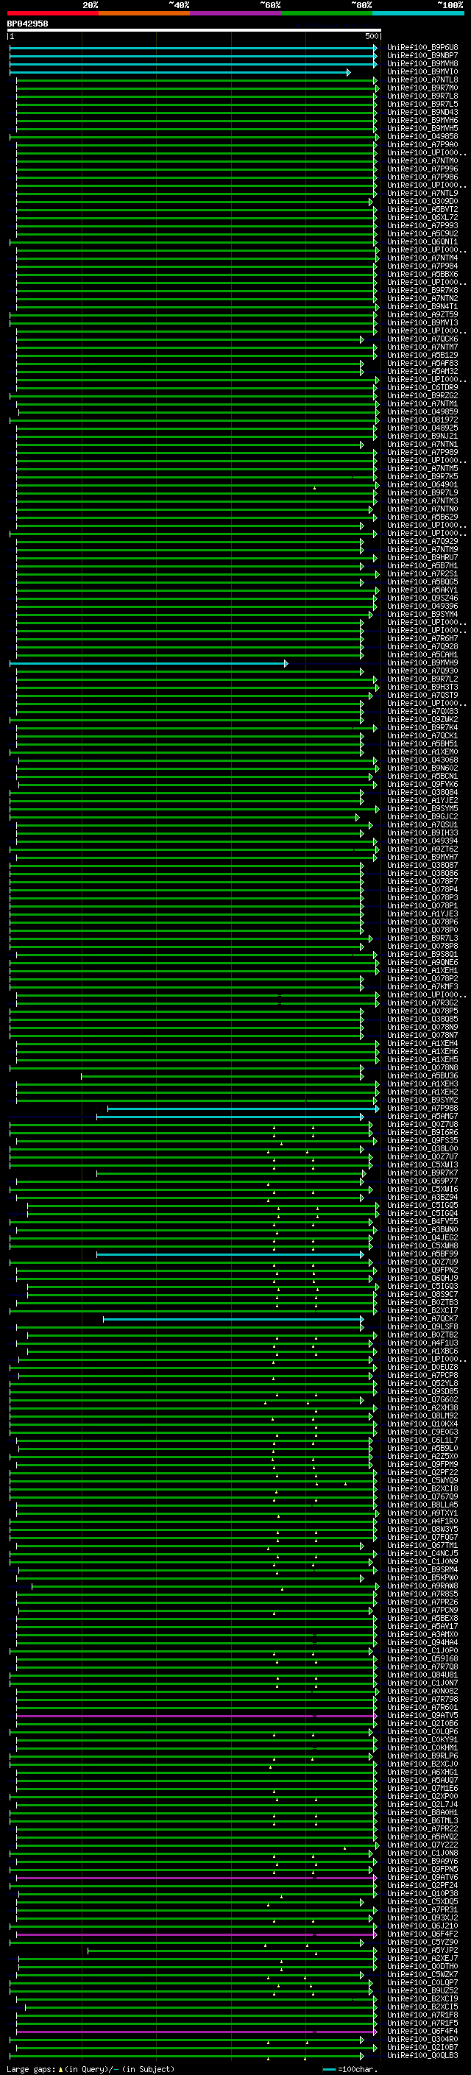Click the cyan alignment bar of UniRef100_B9P6U8
Screen dimensions: 471x2075
[194, 48]
